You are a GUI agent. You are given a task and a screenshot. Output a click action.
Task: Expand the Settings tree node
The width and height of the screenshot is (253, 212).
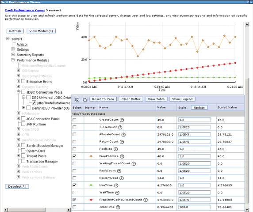click(x=13, y=49)
